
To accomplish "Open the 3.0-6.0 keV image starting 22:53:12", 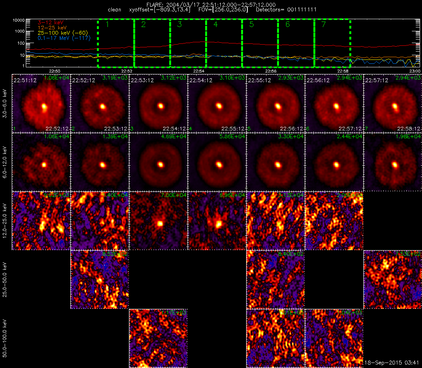I will coord(158,103).
